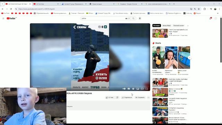The image size is (222, 125).
Task: Open the player settings gear
Action: pos(133,89)
